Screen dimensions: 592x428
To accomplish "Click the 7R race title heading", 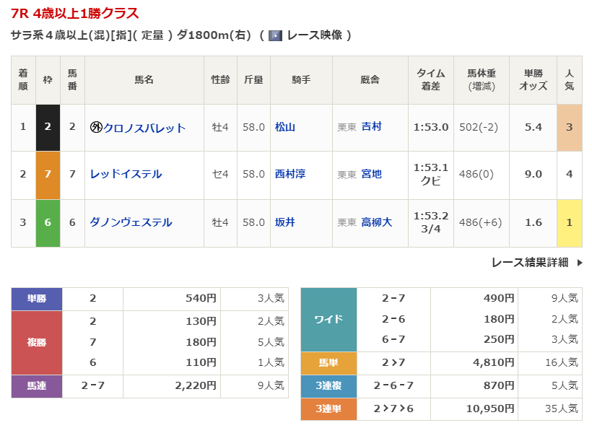I will [75, 13].
